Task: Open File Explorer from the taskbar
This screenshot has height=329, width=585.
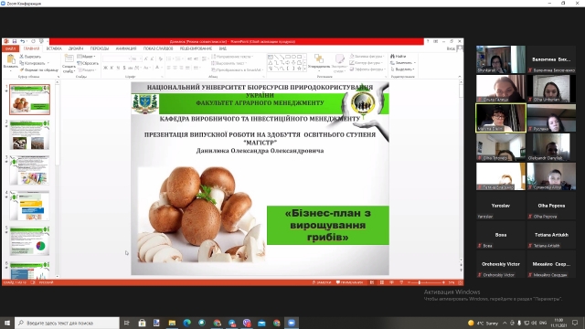Action: 172,323
